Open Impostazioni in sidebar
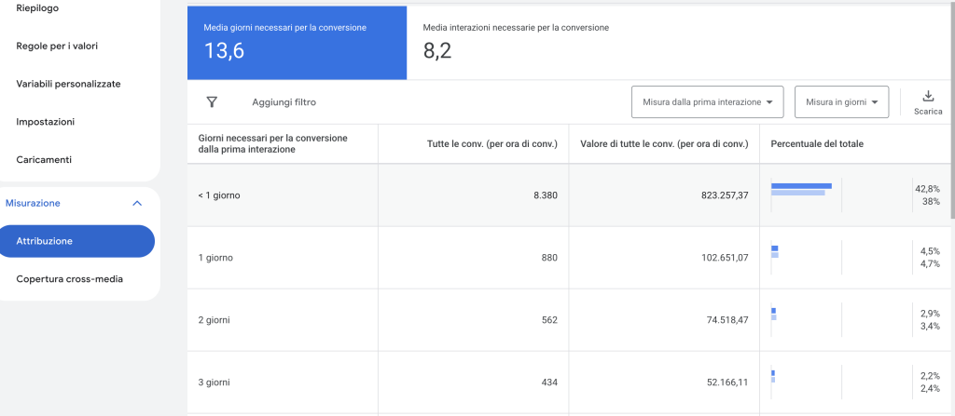 click(45, 122)
